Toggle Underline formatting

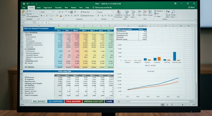[47, 16]
